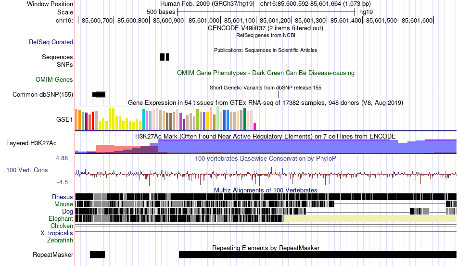Click the rightmost dbSNP variant tick mark
This screenshot has width=457, height=266.
coord(438,94)
